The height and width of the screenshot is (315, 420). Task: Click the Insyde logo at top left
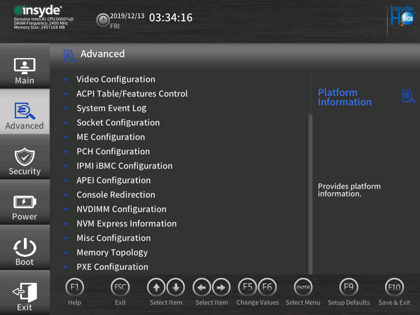coord(38,10)
